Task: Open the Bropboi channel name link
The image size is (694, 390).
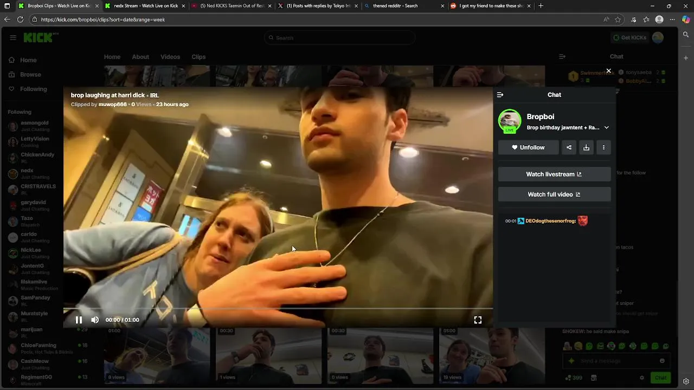Action: click(x=540, y=116)
